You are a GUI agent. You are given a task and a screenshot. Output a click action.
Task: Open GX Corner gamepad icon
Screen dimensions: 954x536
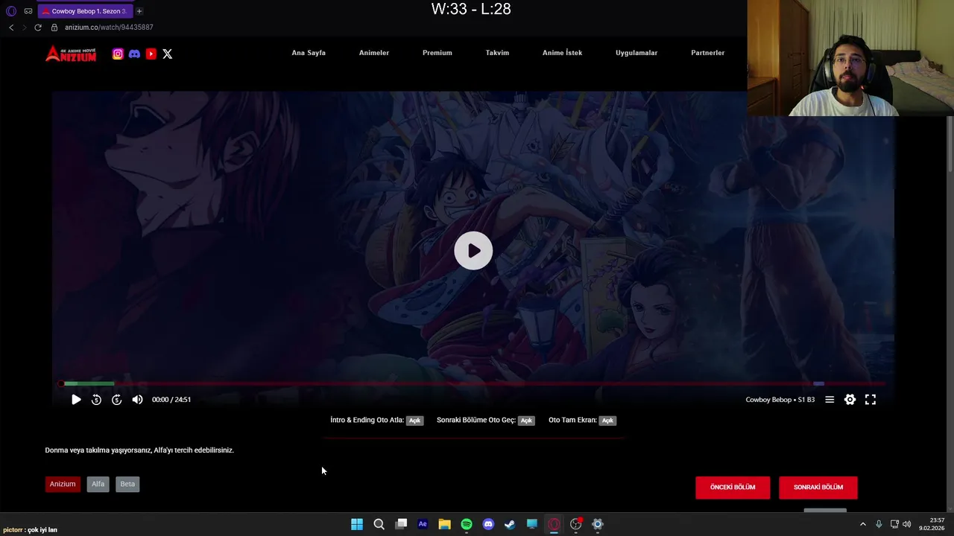tap(28, 11)
